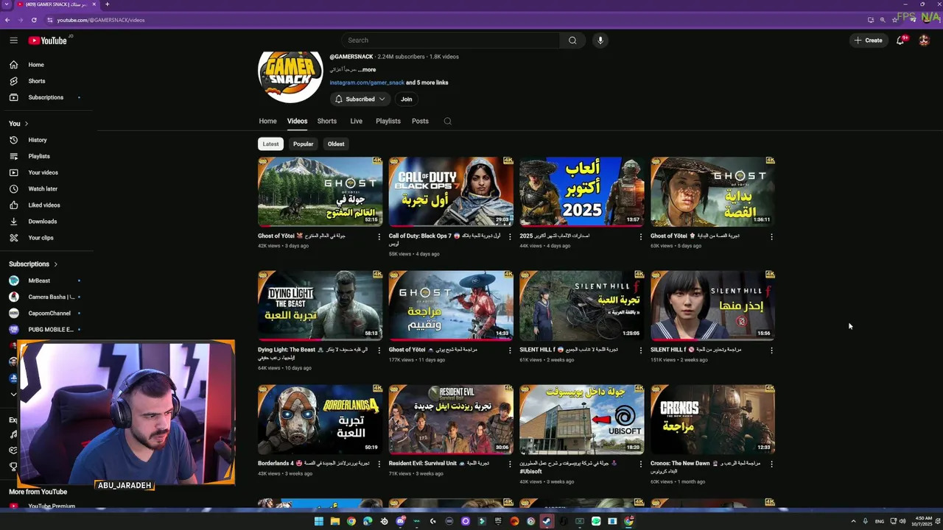Image resolution: width=943 pixels, height=530 pixels.
Task: Open account avatar menu
Action: pos(924,40)
